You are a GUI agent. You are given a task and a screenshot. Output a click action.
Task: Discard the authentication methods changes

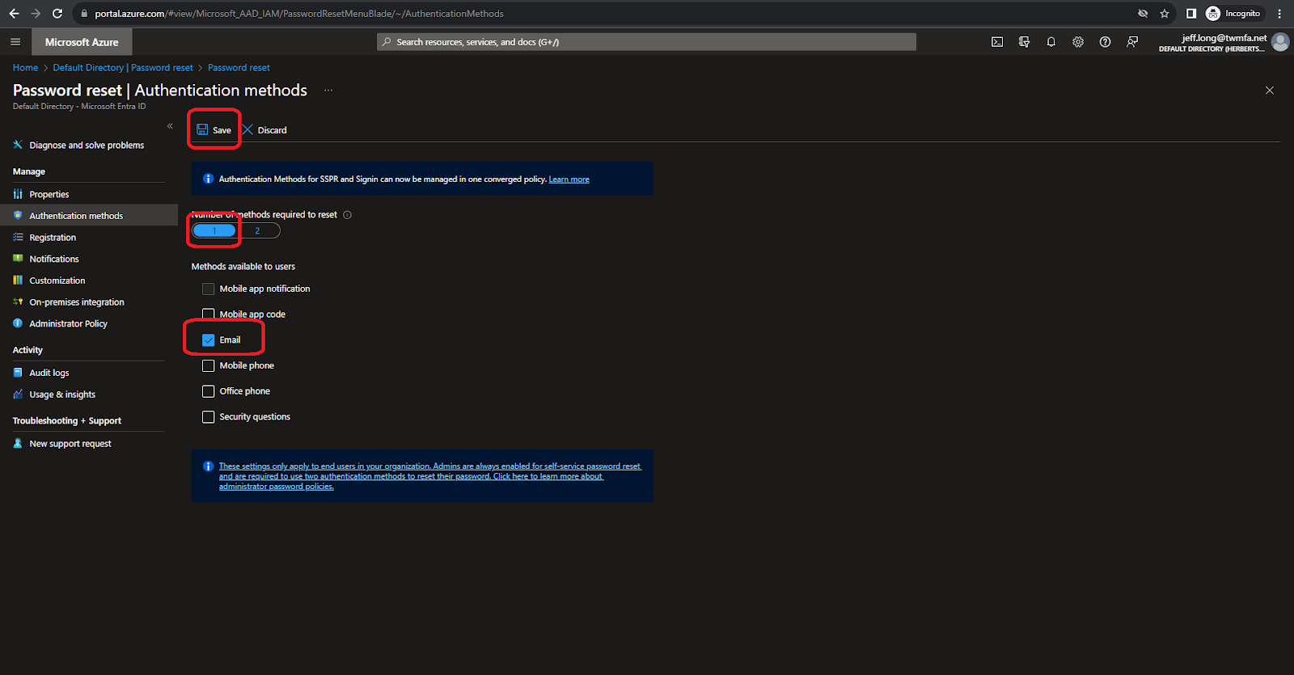(x=264, y=130)
